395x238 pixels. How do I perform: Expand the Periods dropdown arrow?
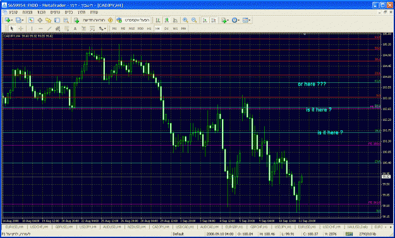[238, 20]
